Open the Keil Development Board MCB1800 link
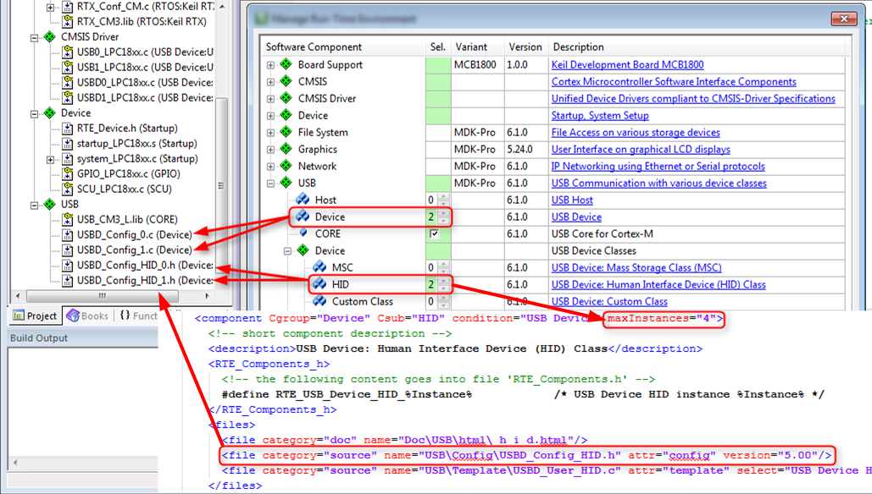This screenshot has width=872, height=494. tap(627, 64)
